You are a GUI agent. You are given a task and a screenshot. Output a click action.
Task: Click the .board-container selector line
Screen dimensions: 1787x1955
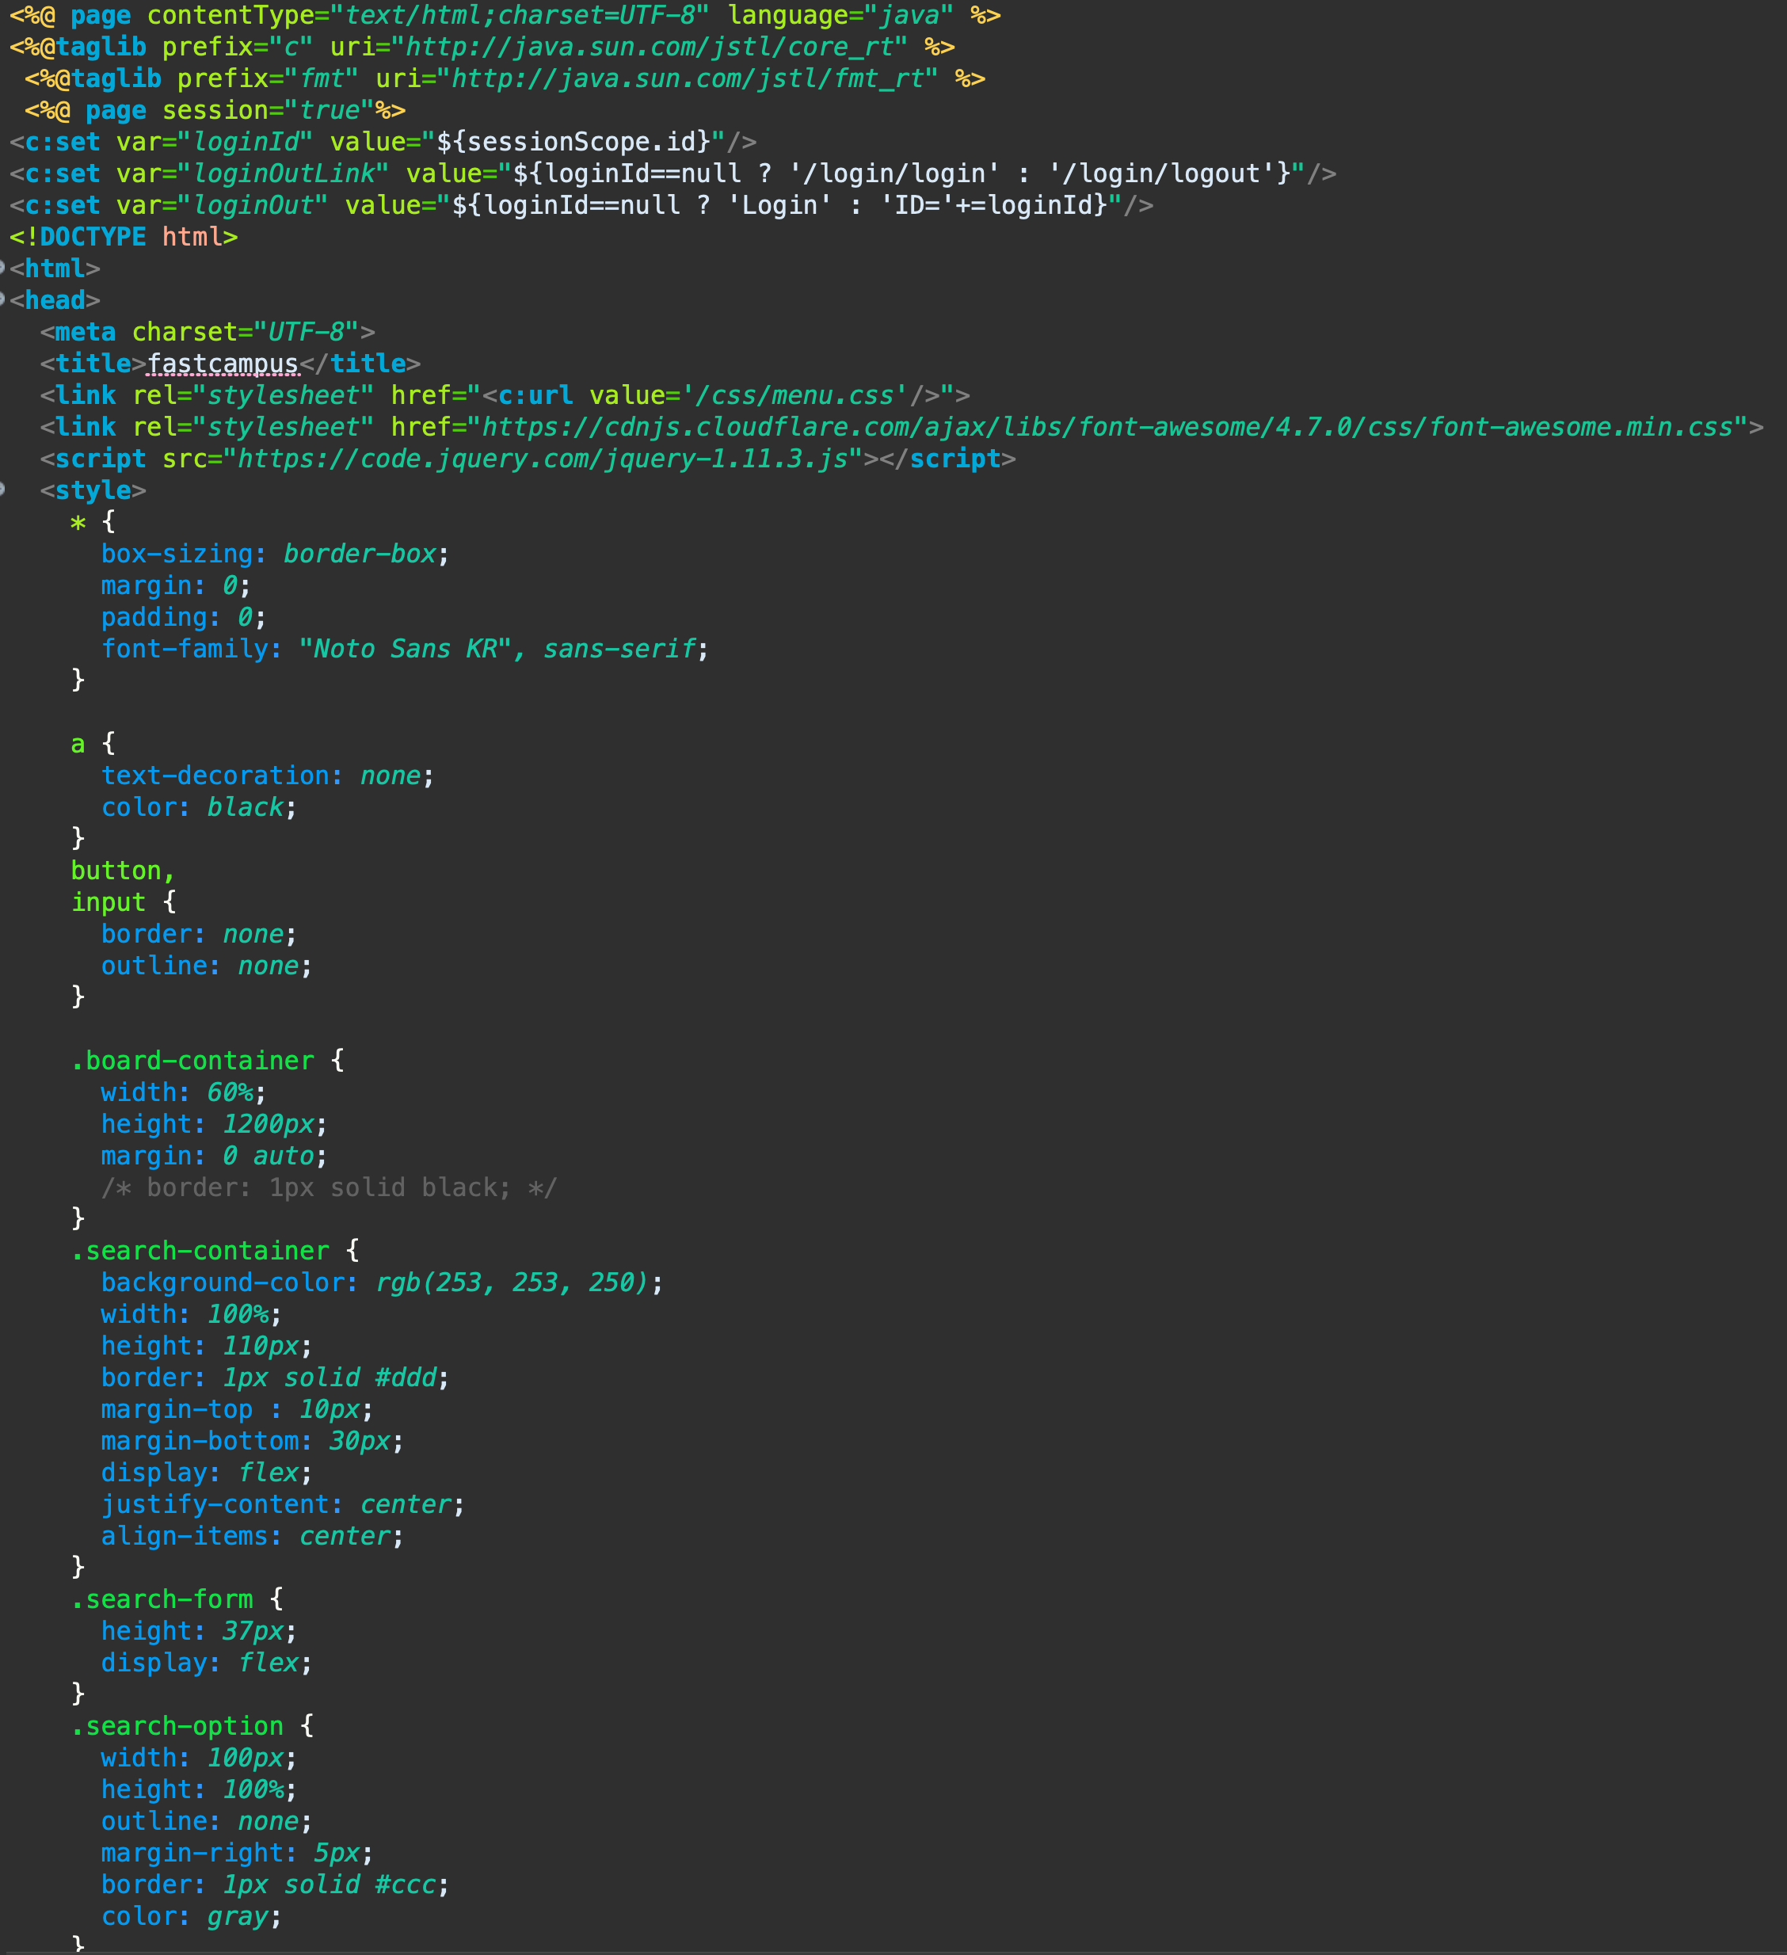192,1061
